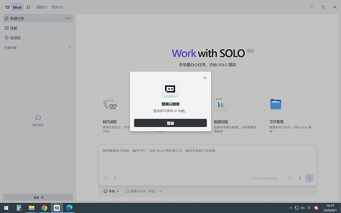
Task: Open 技能 in the sidebar
Action: (x=38, y=28)
